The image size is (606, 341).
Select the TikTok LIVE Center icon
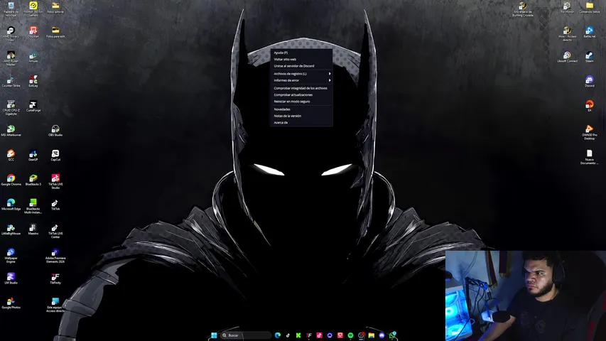pyautogui.click(x=55, y=231)
